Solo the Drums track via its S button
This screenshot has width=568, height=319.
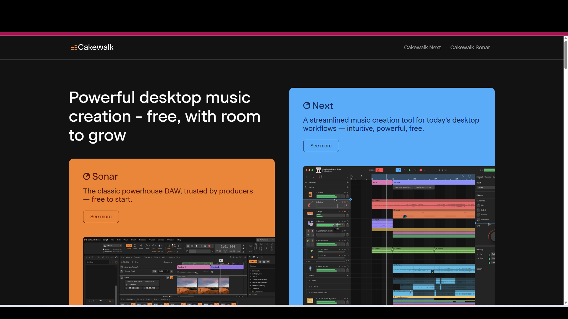coord(342,221)
